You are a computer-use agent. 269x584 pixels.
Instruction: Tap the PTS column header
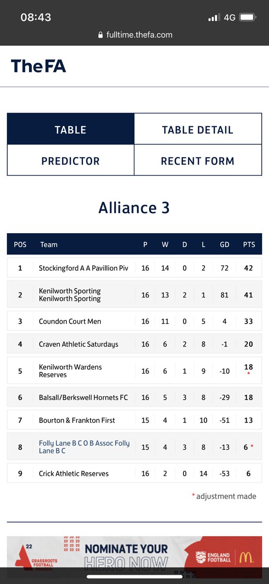[248, 245]
